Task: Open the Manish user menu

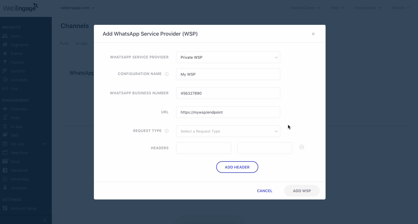Action: [400, 8]
